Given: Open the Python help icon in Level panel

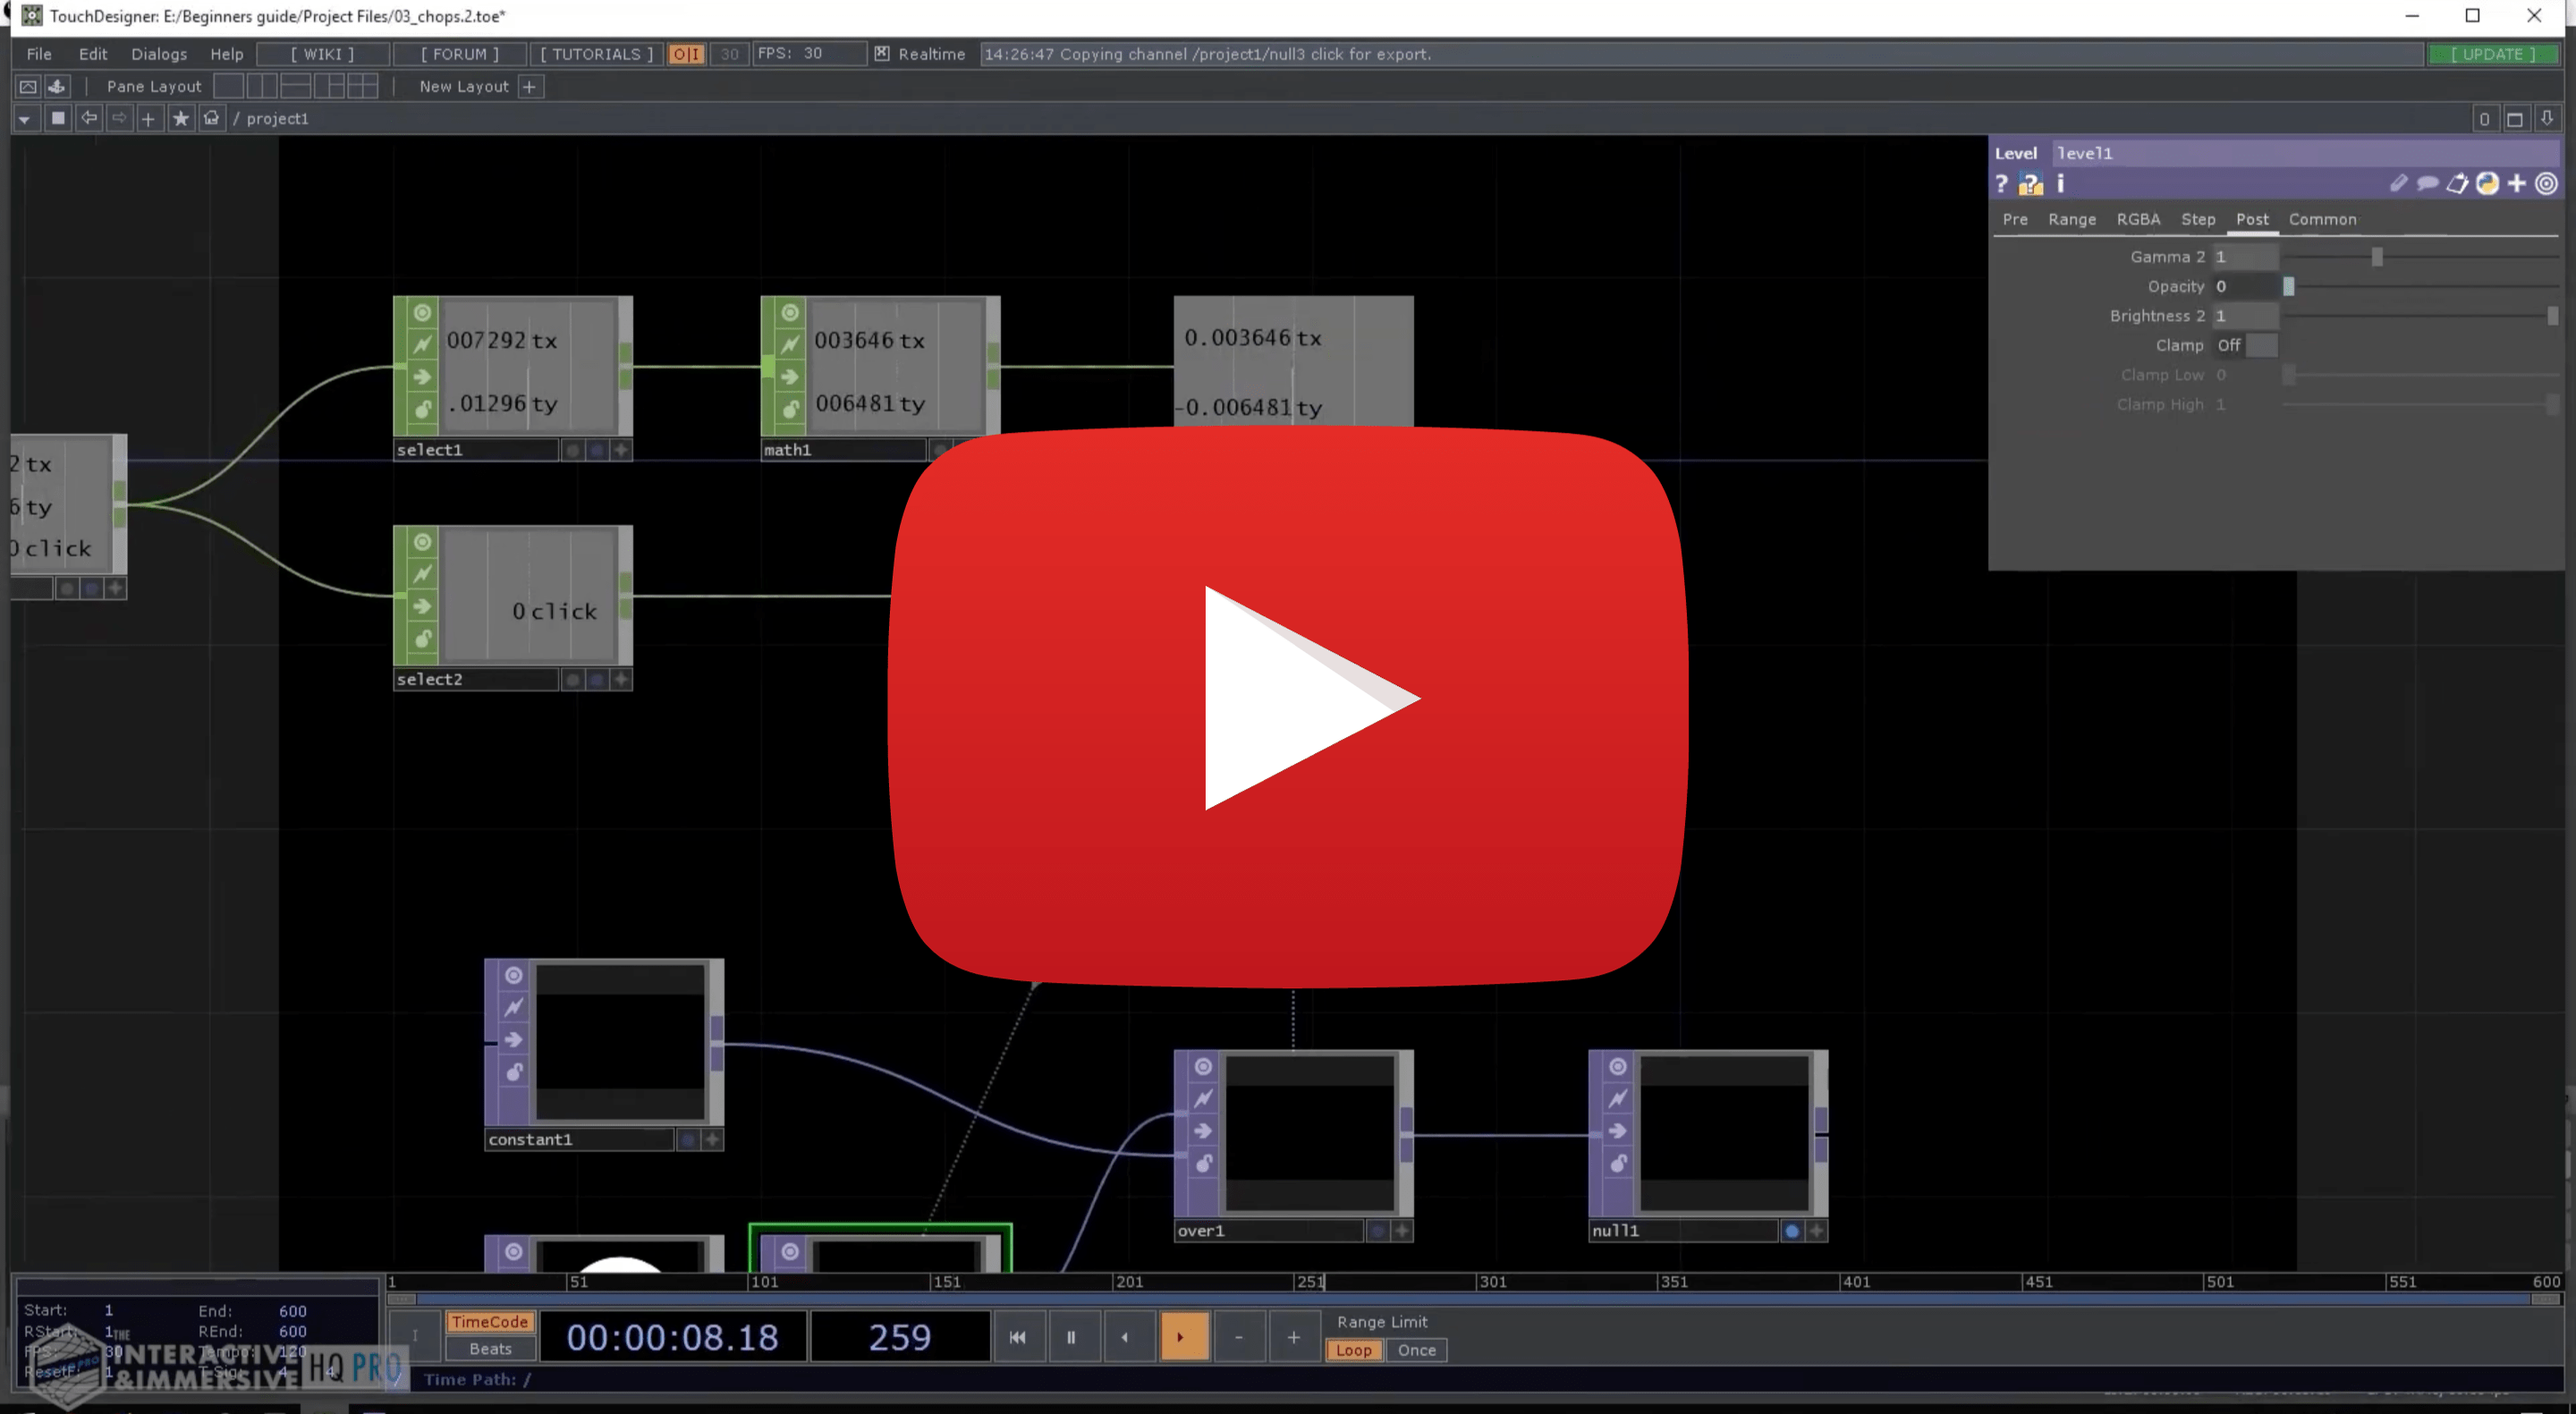Looking at the screenshot, I should pyautogui.click(x=2030, y=184).
